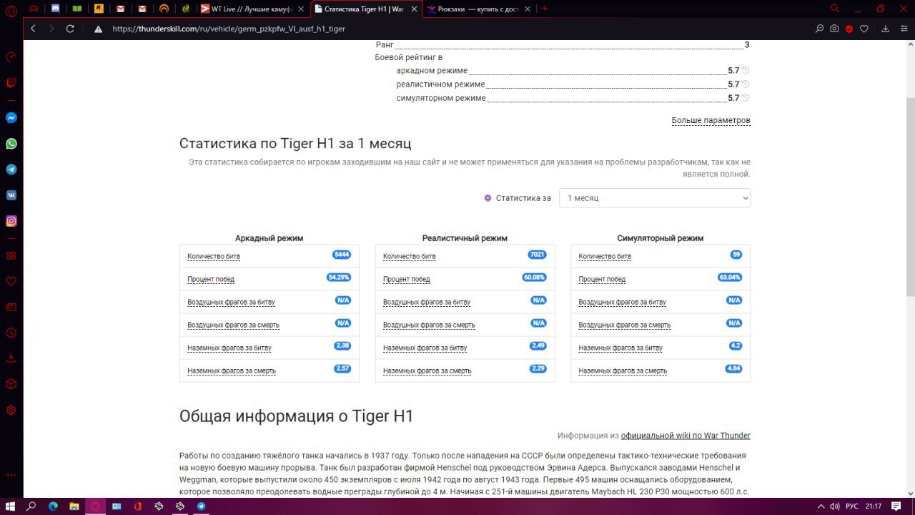Open the Windows Start menu
The height and width of the screenshot is (515, 915).
tap(10, 506)
